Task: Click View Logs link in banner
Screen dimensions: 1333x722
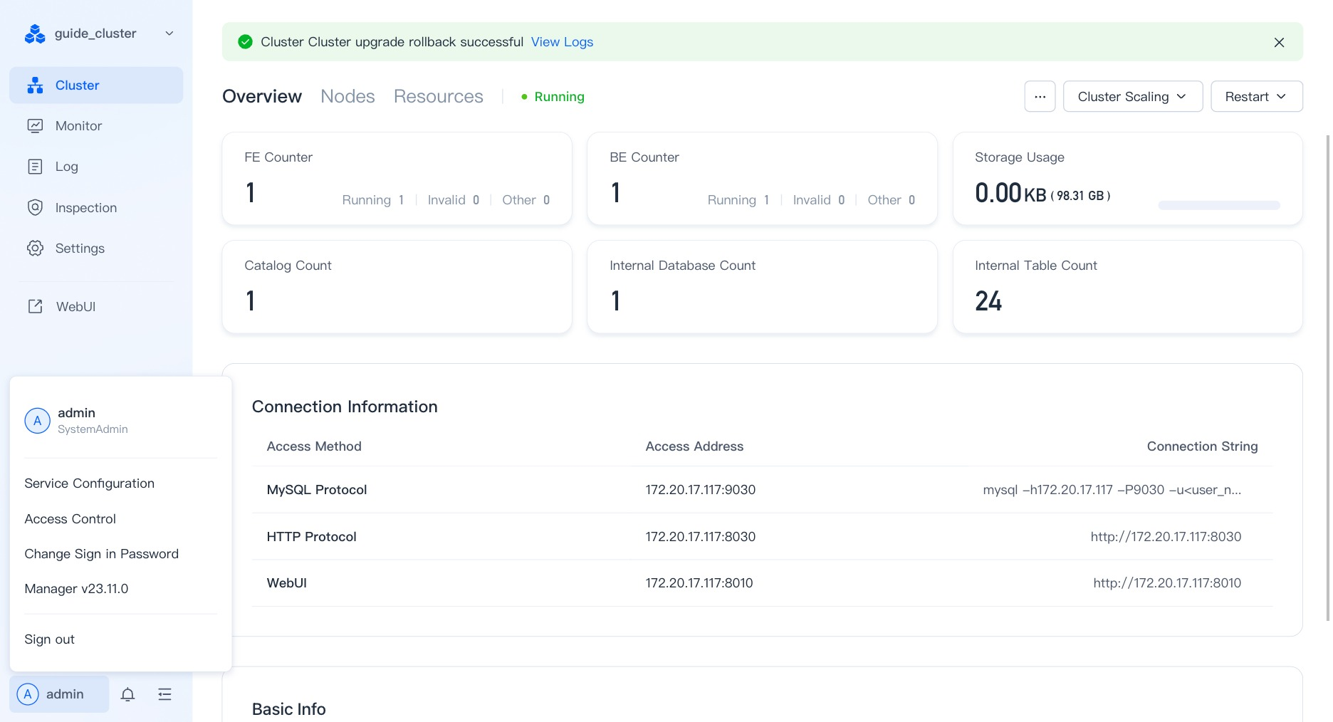Action: tap(562, 42)
